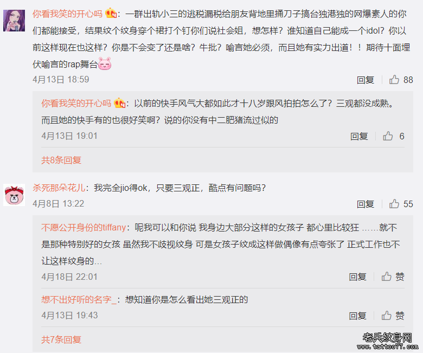The height and width of the screenshot is (353, 423).
Task: Like the comment with 88 likes
Action: 401,80
